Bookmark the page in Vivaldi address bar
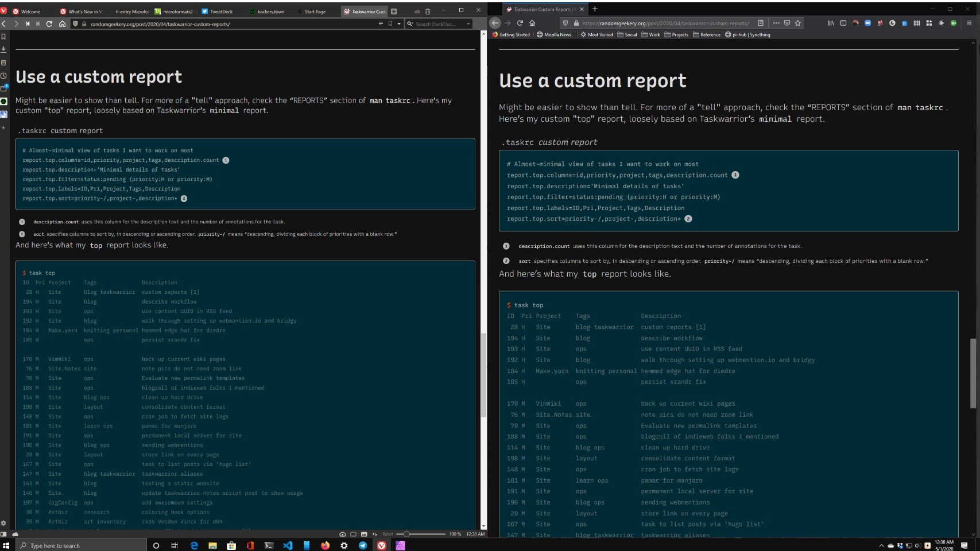This screenshot has width=980, height=551. (390, 24)
